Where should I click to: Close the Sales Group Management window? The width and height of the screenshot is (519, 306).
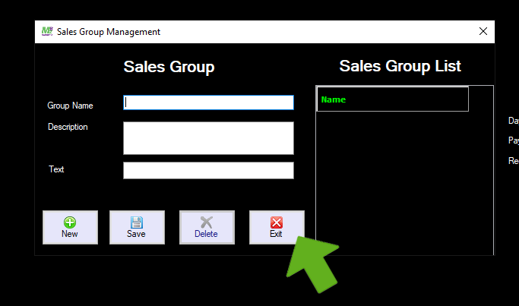pos(483,31)
